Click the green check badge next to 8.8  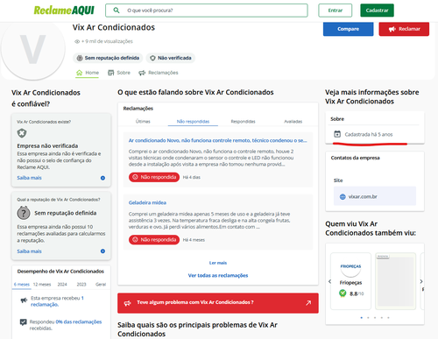(343, 293)
